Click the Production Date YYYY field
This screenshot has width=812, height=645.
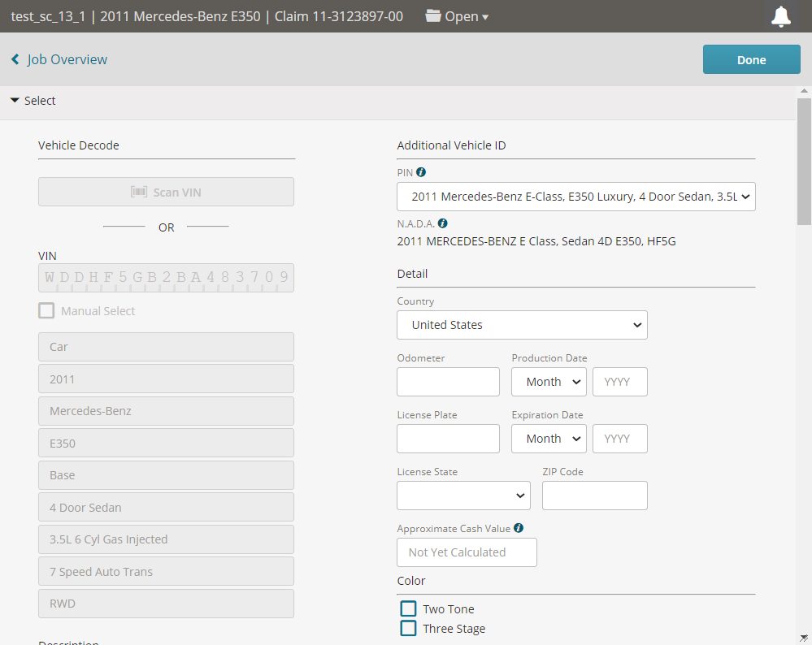click(620, 382)
